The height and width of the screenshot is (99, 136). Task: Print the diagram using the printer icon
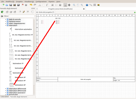(x=26, y=5)
